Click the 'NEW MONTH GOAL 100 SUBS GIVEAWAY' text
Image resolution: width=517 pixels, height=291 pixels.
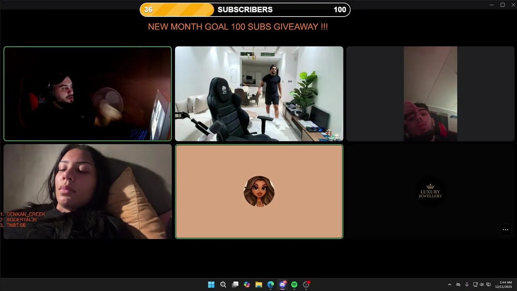(x=238, y=27)
